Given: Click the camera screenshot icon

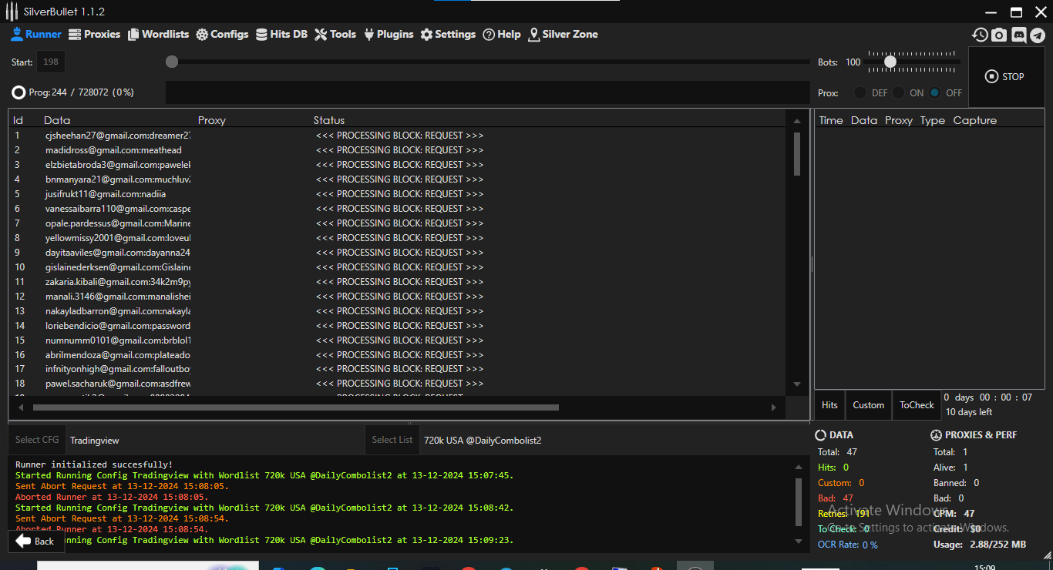Looking at the screenshot, I should [999, 35].
